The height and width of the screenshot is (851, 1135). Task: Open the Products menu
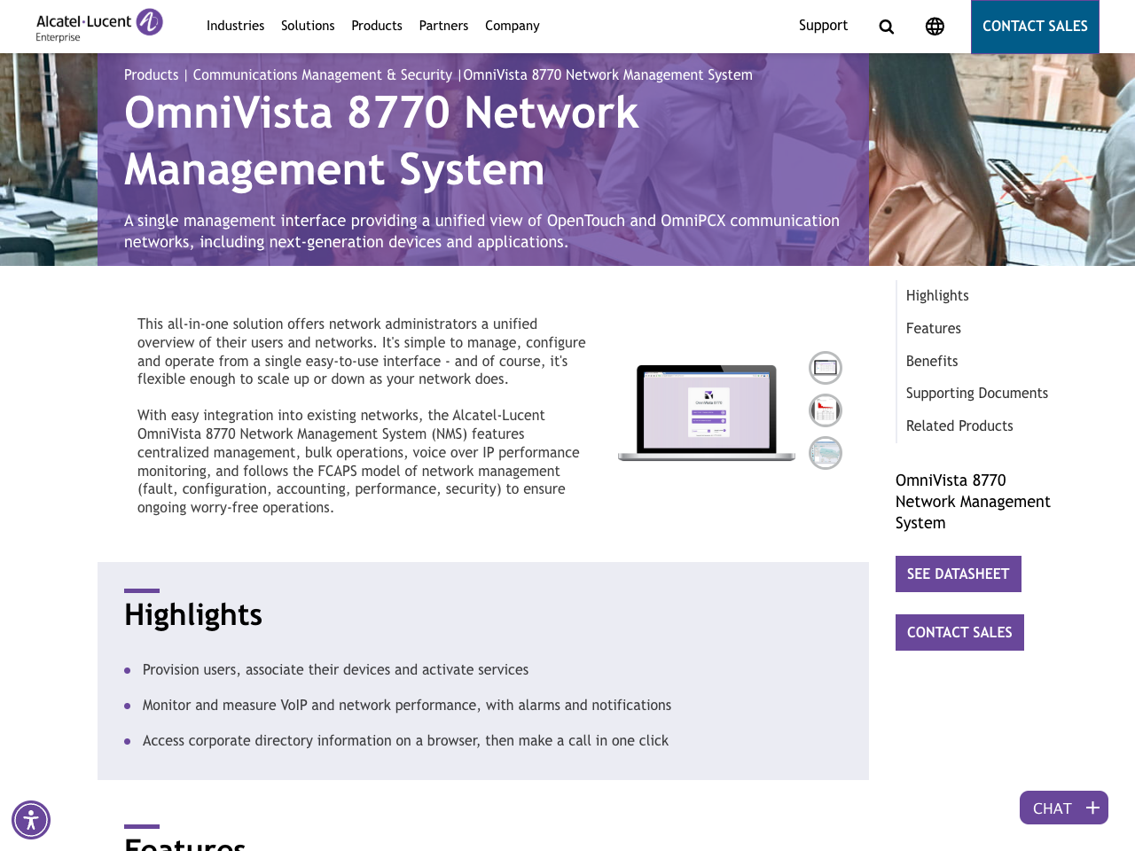[x=377, y=26]
